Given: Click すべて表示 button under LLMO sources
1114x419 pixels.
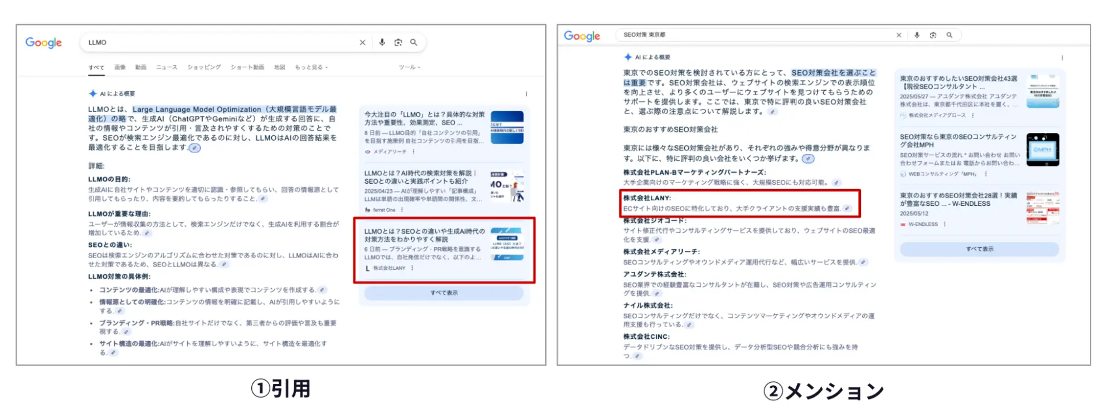Looking at the screenshot, I should tap(444, 293).
